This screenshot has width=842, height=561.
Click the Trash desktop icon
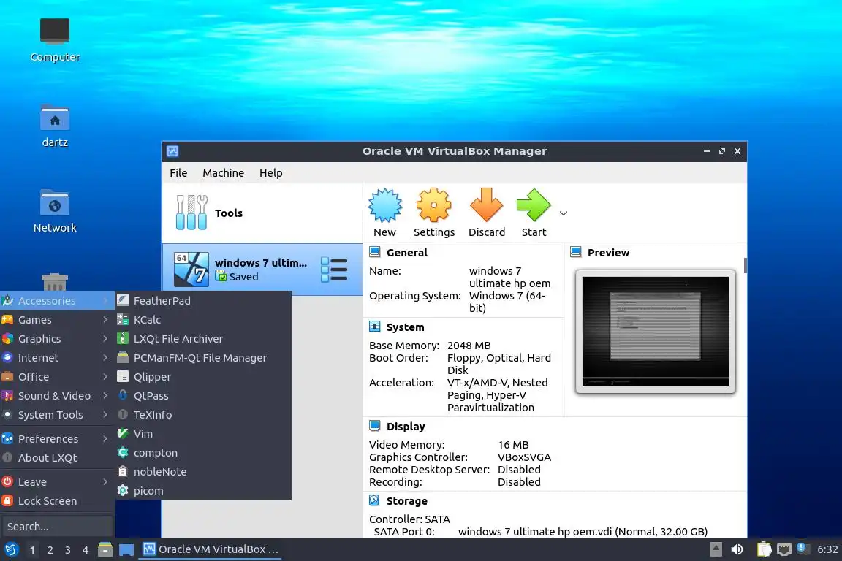click(x=55, y=282)
